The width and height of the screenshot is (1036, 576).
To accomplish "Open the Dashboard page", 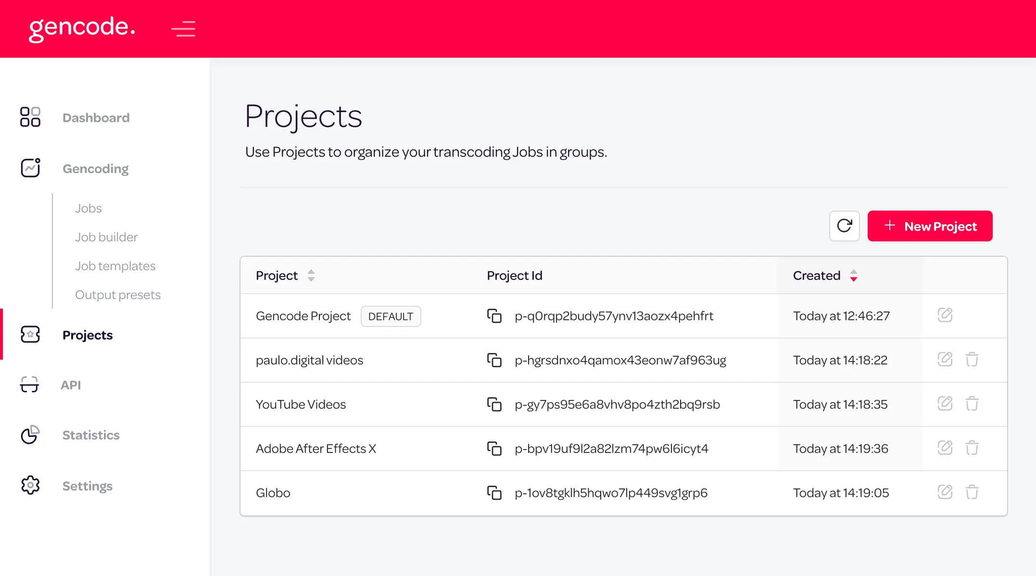I will click(96, 118).
